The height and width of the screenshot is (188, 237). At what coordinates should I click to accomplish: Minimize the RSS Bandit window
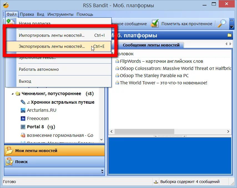tap(205, 5)
